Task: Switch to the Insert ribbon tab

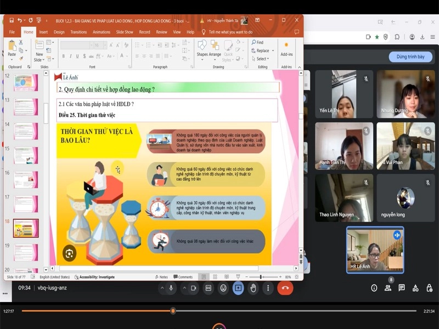Action: point(43,32)
